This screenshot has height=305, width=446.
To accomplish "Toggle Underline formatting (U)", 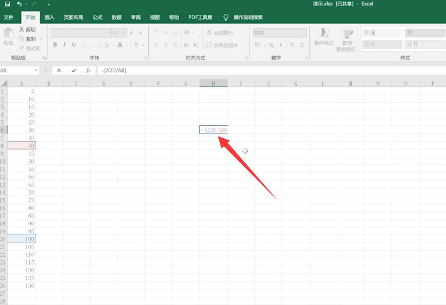I will (x=74, y=45).
